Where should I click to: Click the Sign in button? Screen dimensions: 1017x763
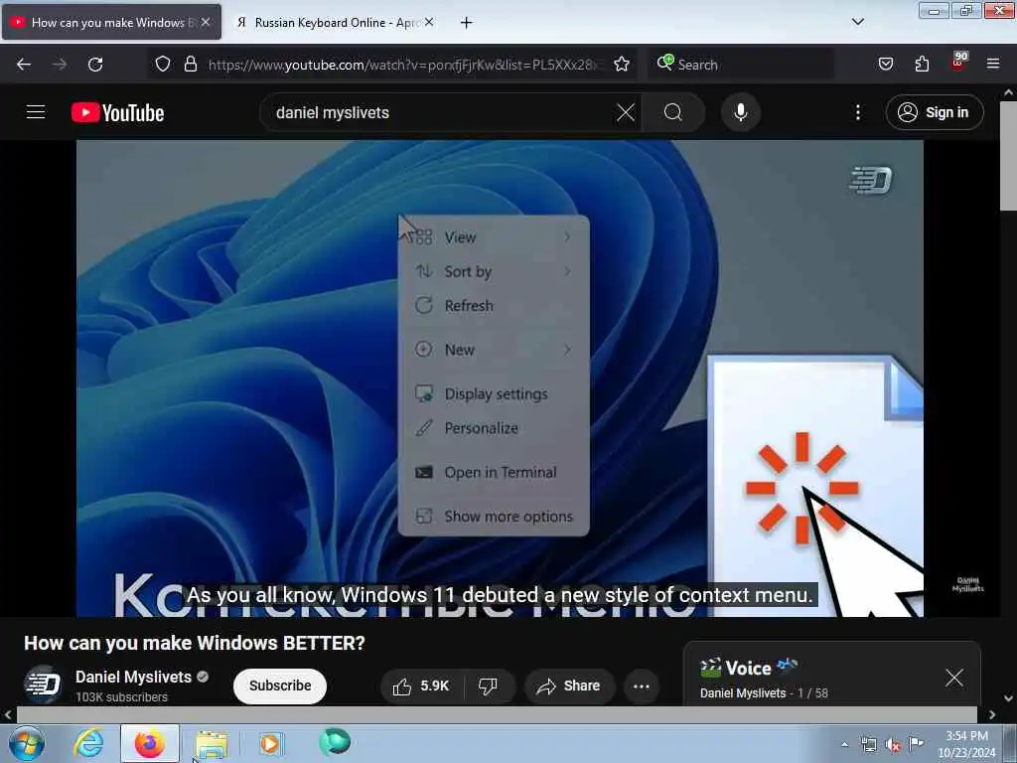[x=935, y=112]
